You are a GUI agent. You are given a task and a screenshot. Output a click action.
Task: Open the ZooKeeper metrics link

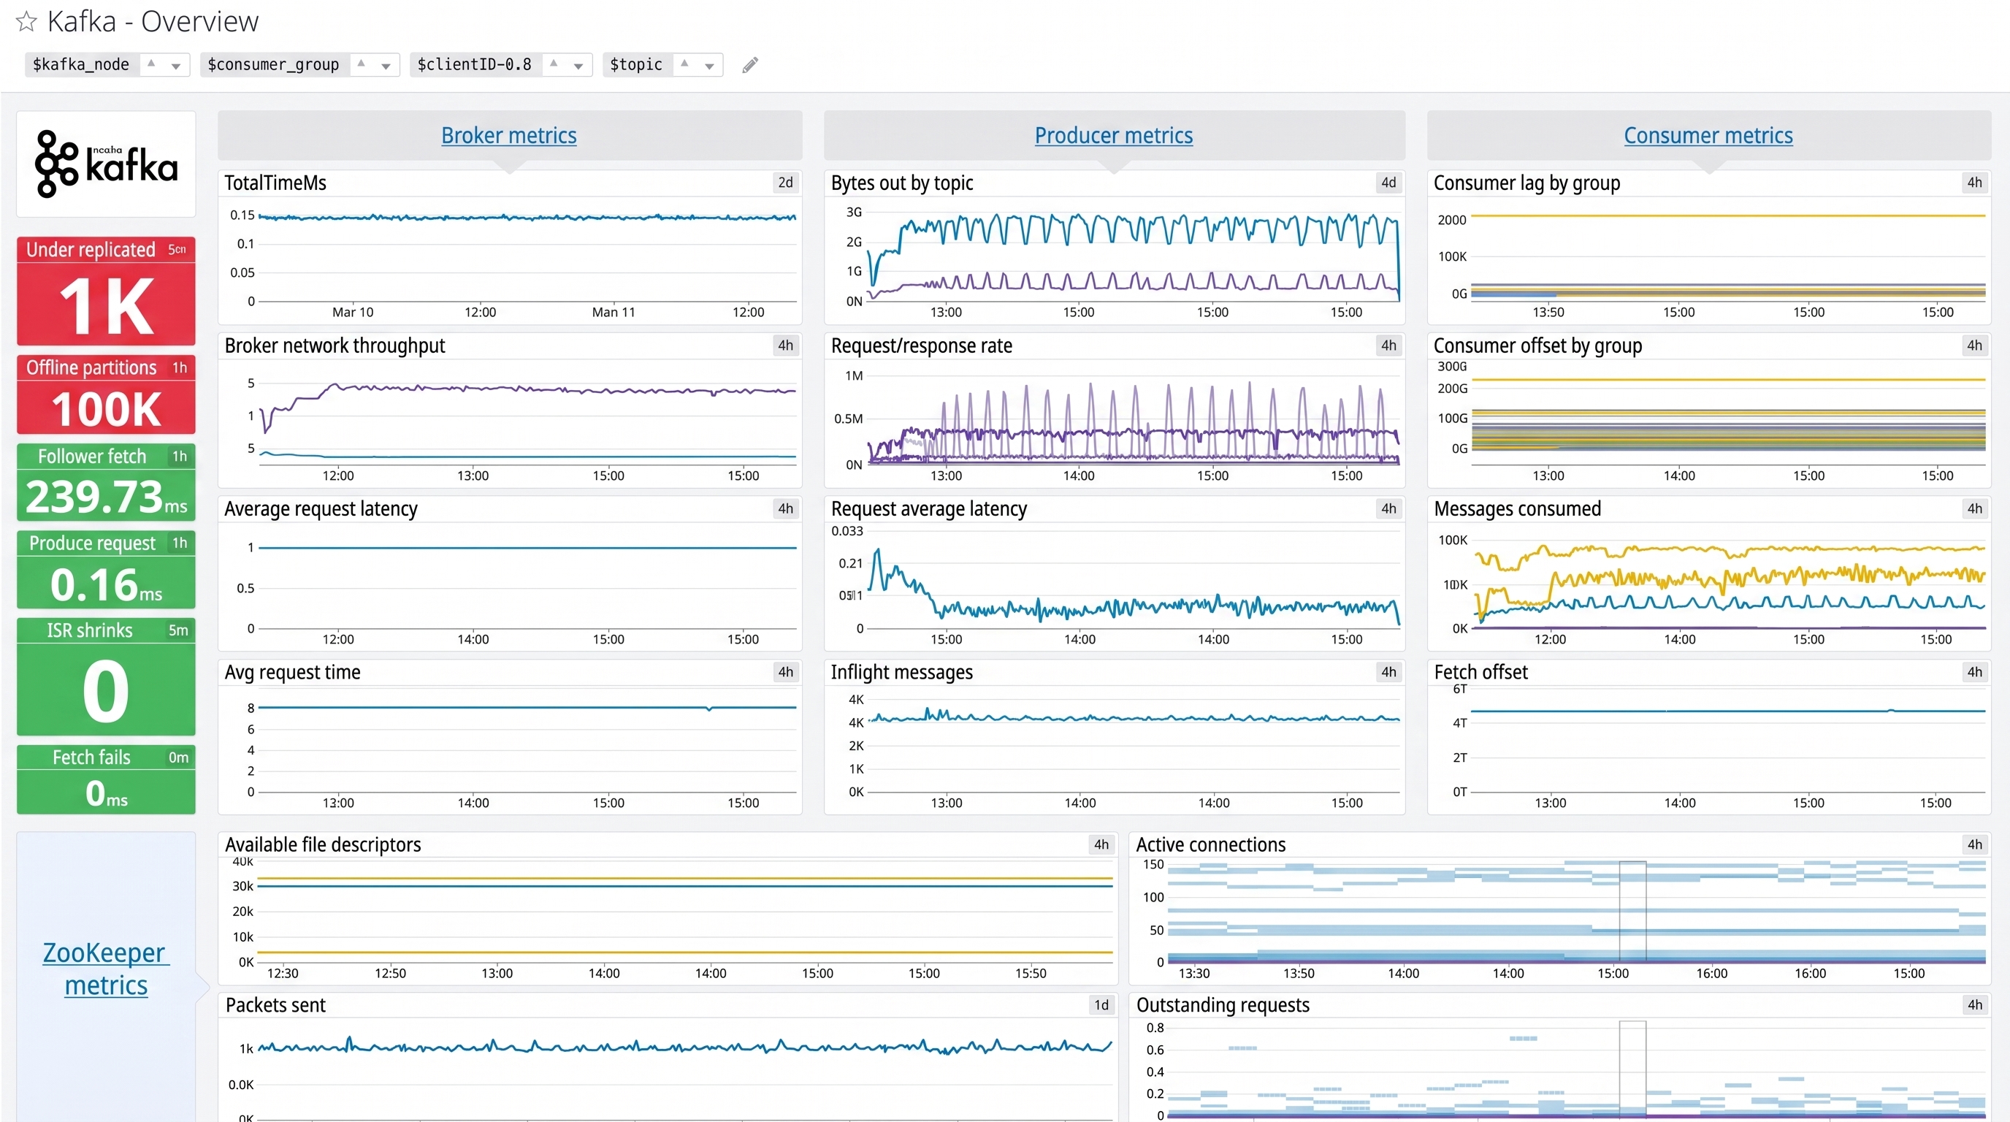click(x=106, y=969)
